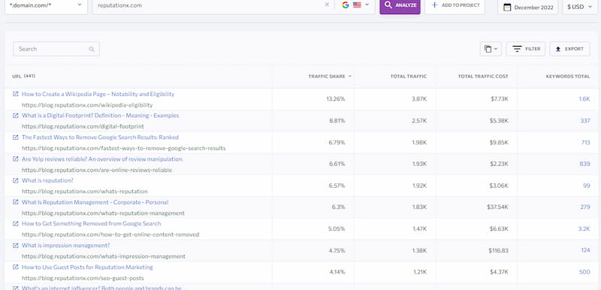
Task: Click the $116.83 traffic cost cell
Action: point(498,250)
